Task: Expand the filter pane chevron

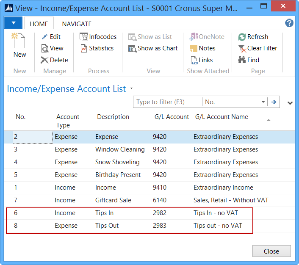Action: 290,102
